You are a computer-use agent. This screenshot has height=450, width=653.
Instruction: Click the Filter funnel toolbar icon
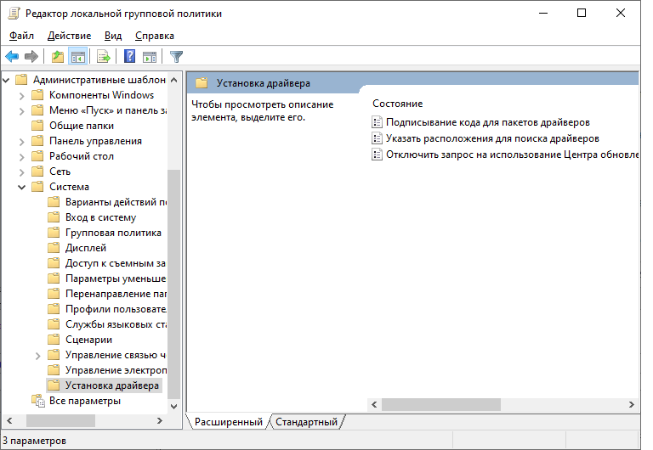pos(177,56)
